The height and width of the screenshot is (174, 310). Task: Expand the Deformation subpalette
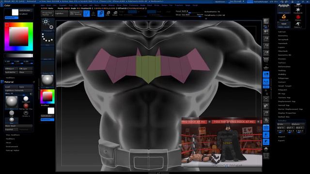[x=284, y=67]
